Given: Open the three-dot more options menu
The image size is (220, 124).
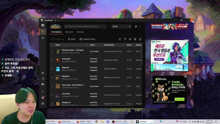Looking at the screenshot, I should (x=140, y=26).
